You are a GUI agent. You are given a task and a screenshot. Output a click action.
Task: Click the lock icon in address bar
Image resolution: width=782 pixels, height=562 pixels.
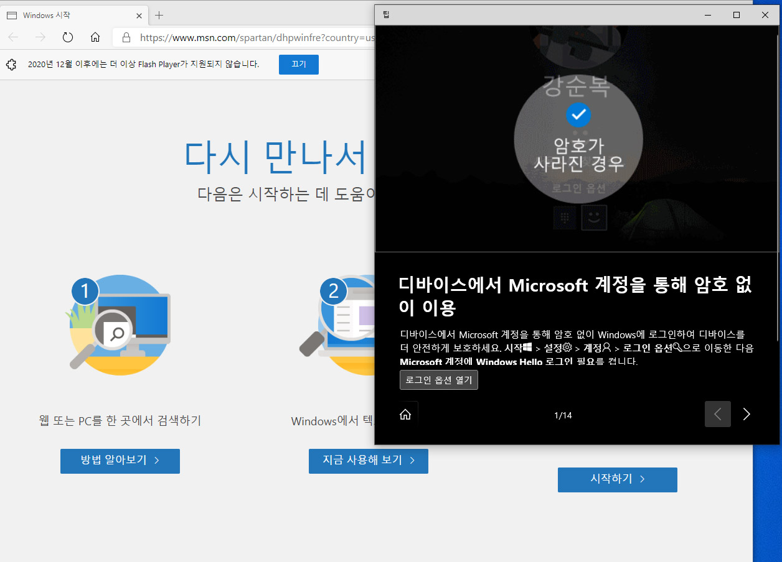126,37
